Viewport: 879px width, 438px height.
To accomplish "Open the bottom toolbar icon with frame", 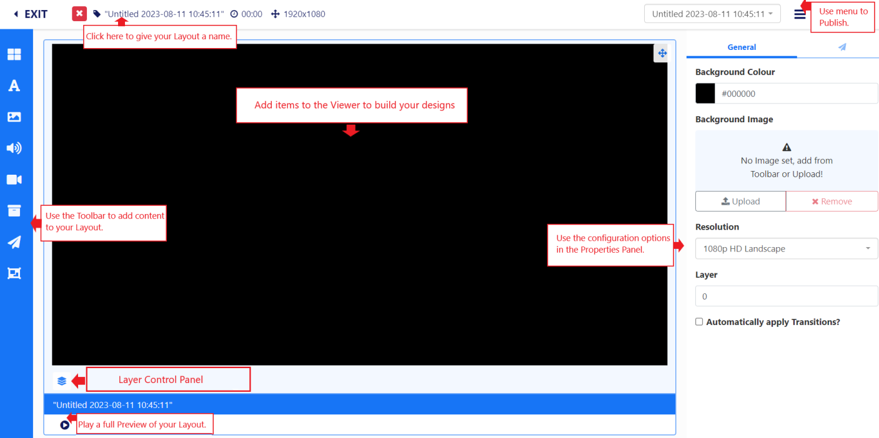I will pos(14,273).
